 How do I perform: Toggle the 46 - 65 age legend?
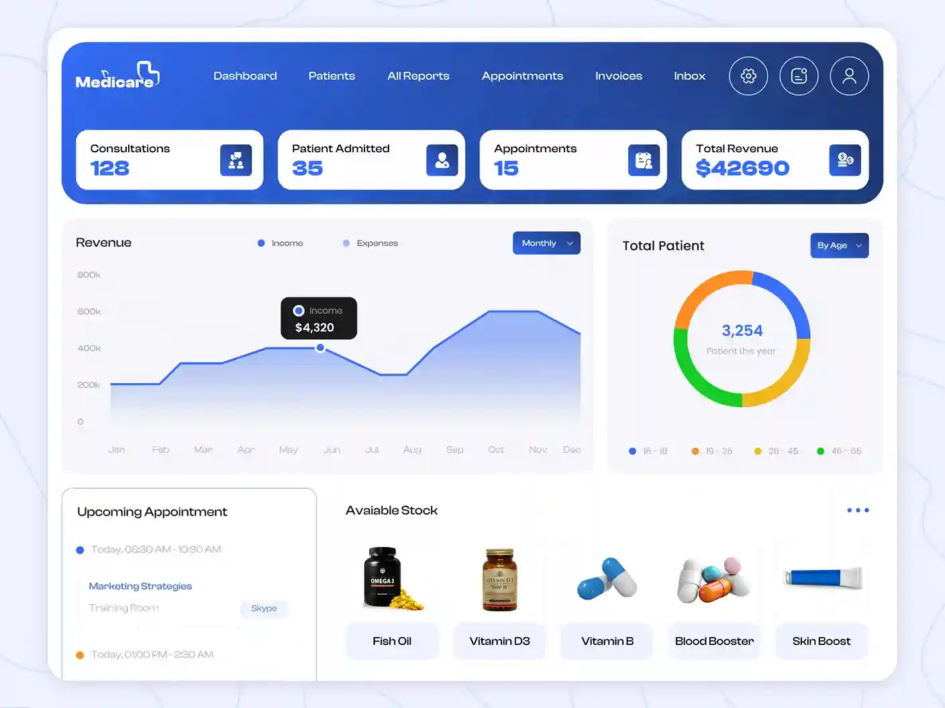[x=839, y=451]
